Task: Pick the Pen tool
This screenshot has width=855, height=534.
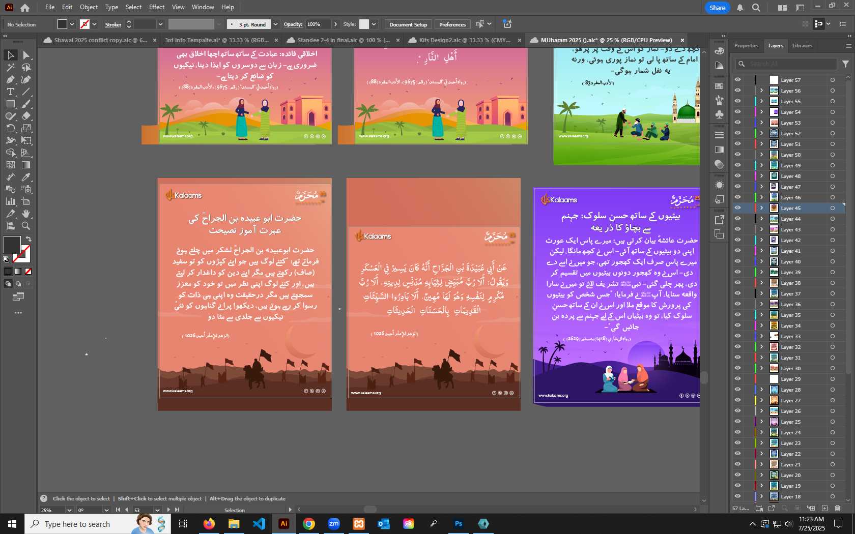Action: coord(10,79)
